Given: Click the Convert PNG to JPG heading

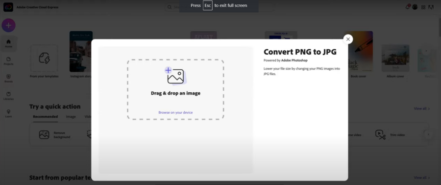Looking at the screenshot, I should (300, 52).
